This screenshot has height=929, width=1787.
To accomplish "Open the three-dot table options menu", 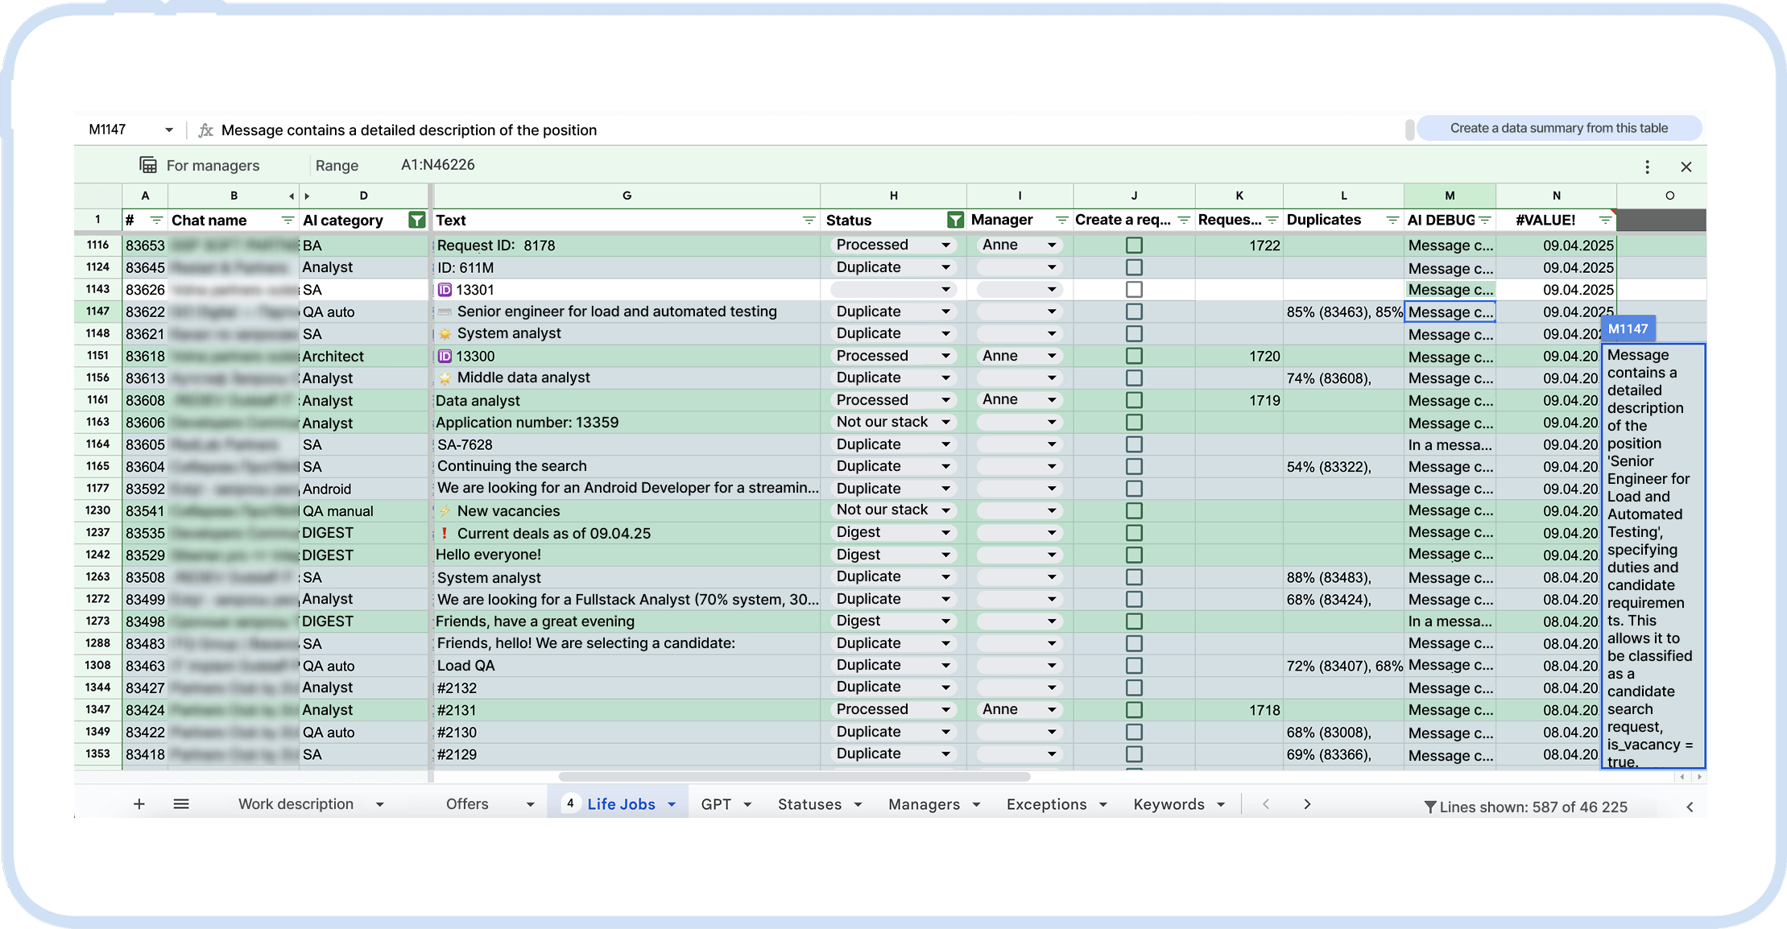I will point(1647,167).
